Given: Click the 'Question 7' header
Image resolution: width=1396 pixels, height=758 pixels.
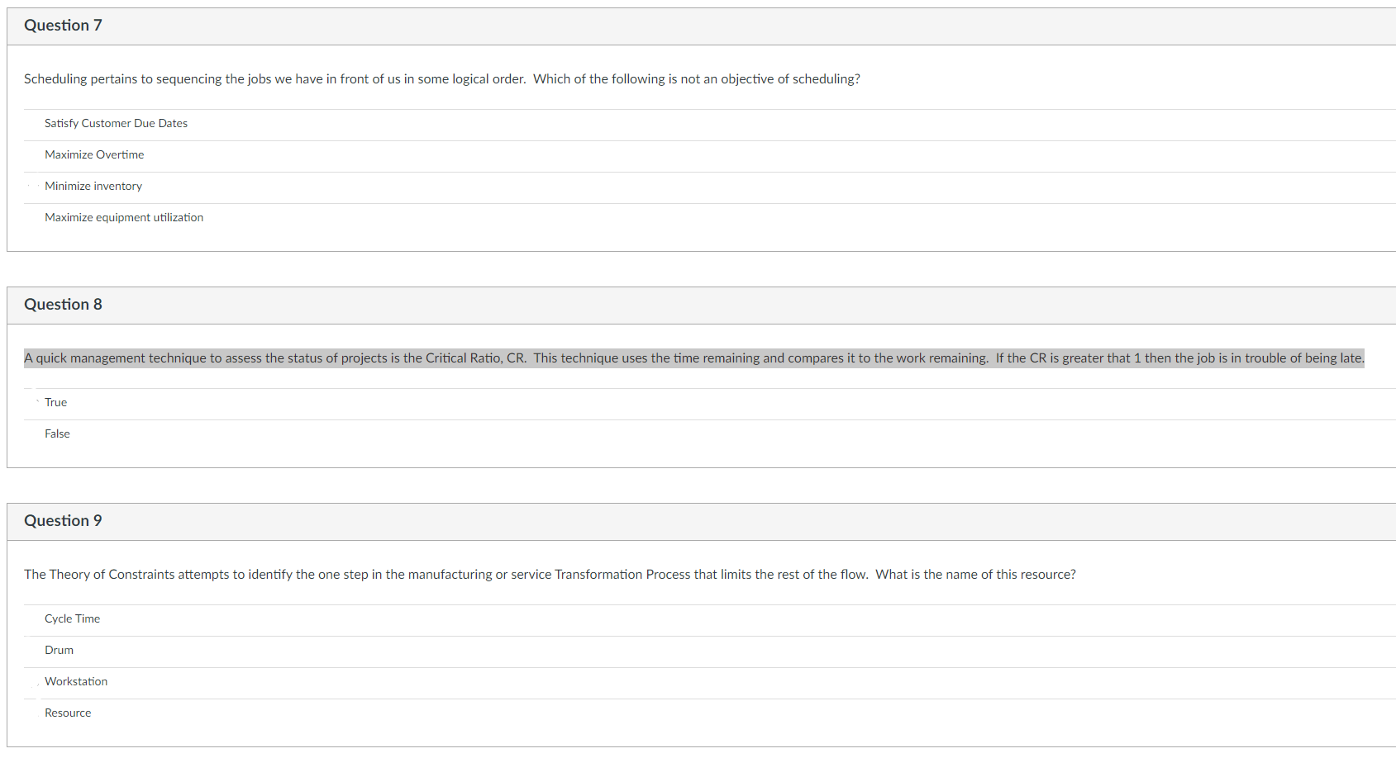Looking at the screenshot, I should pyautogui.click(x=63, y=25).
